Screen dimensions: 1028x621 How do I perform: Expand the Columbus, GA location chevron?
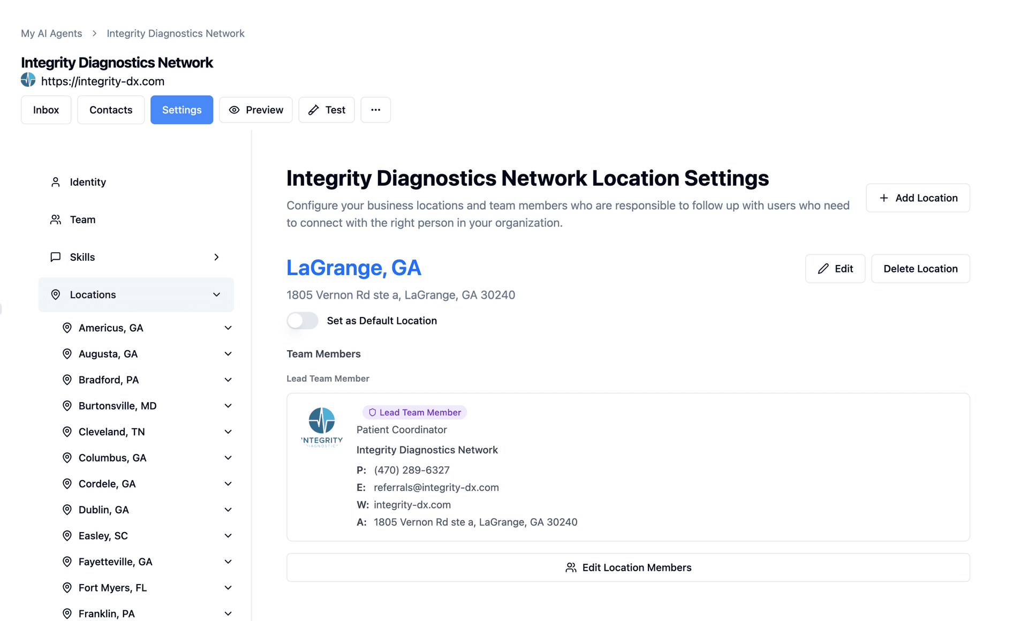click(228, 458)
